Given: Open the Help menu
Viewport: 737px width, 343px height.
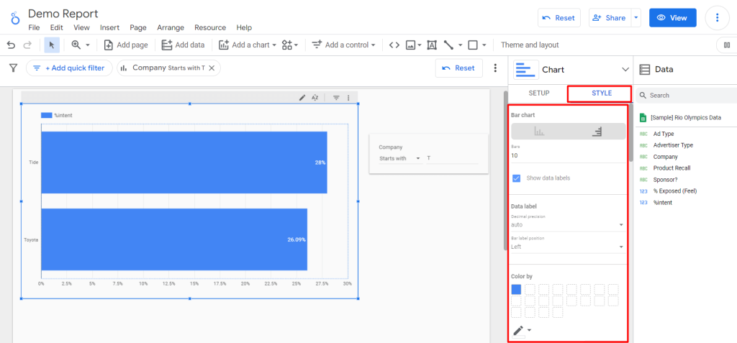Looking at the screenshot, I should [244, 28].
